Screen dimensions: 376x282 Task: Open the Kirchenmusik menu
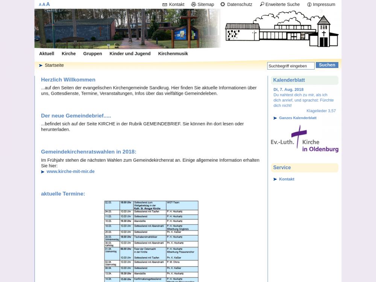(173, 54)
